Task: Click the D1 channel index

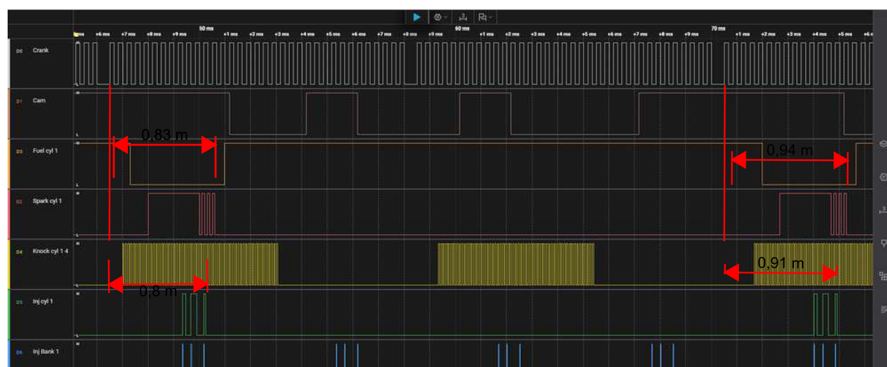Action: click(20, 101)
